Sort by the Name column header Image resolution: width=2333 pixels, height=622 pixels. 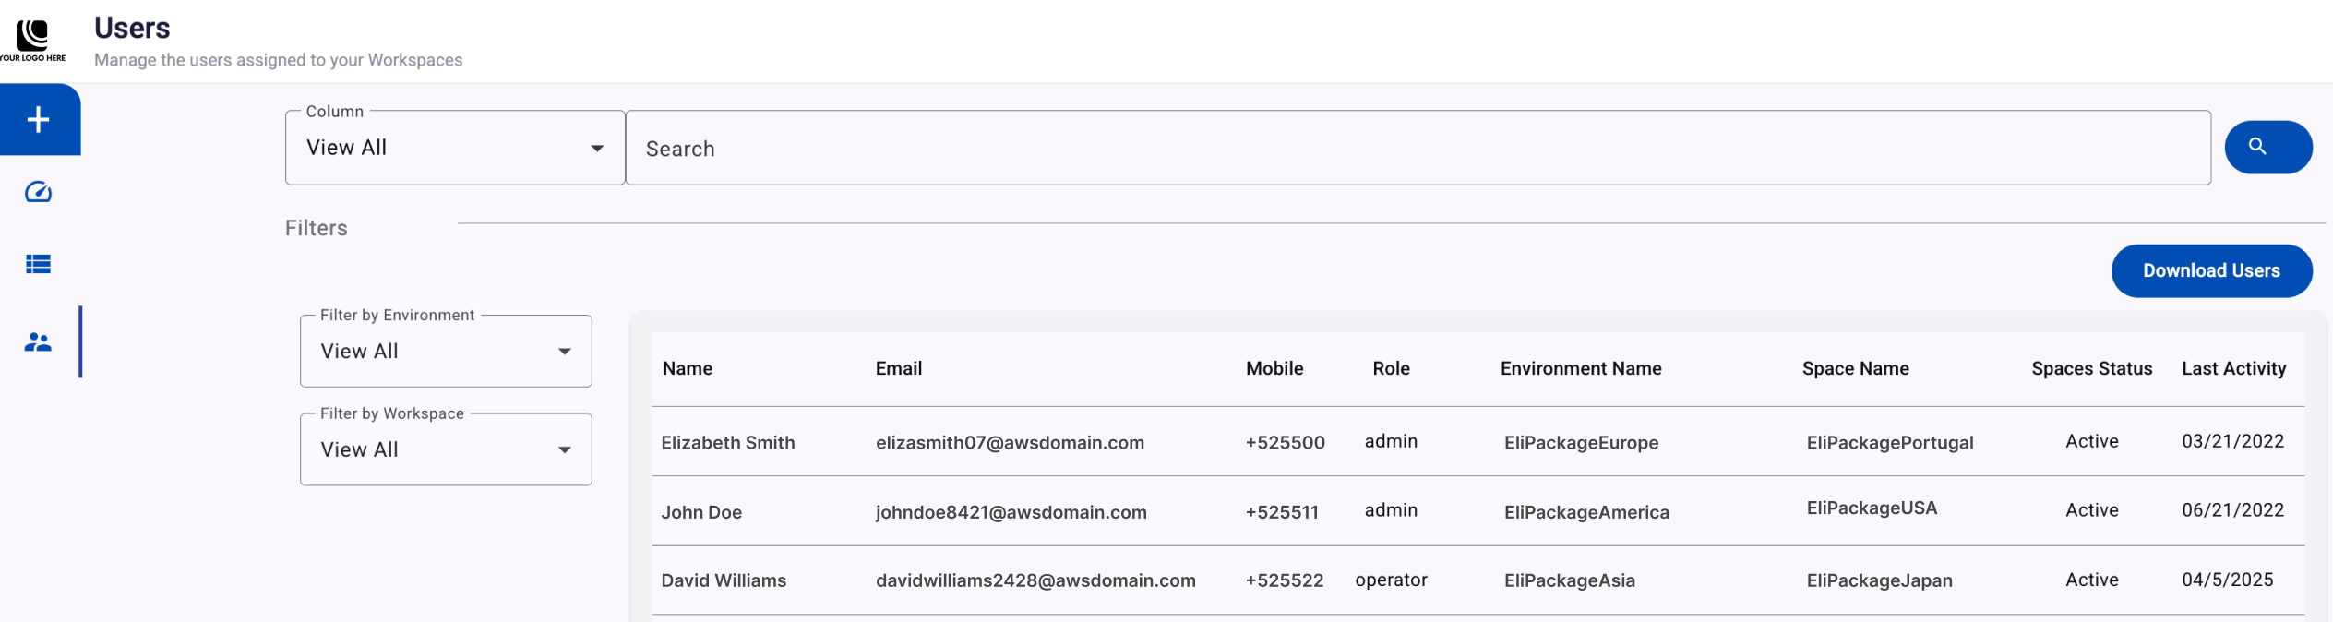[688, 368]
